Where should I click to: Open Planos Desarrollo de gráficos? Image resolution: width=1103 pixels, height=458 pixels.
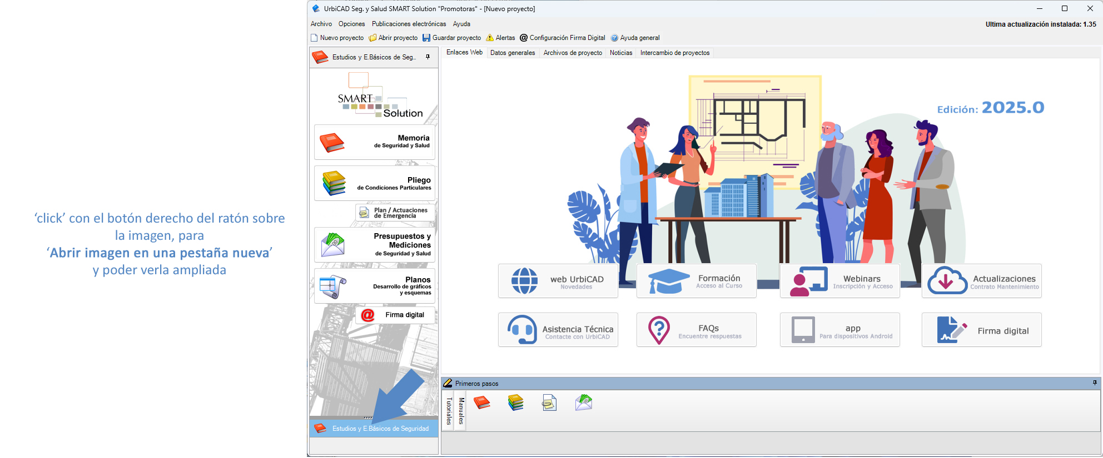click(x=375, y=286)
